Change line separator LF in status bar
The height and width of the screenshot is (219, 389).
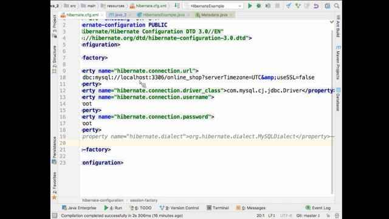click(272, 215)
